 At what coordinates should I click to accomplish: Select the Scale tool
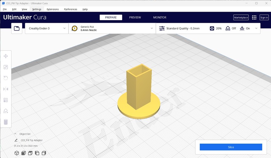click(x=6, y=67)
